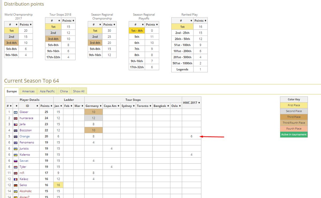Image resolution: width=321 pixels, height=198 pixels.
Task: Click the flag icon beside Savvat
Action: 16,161
